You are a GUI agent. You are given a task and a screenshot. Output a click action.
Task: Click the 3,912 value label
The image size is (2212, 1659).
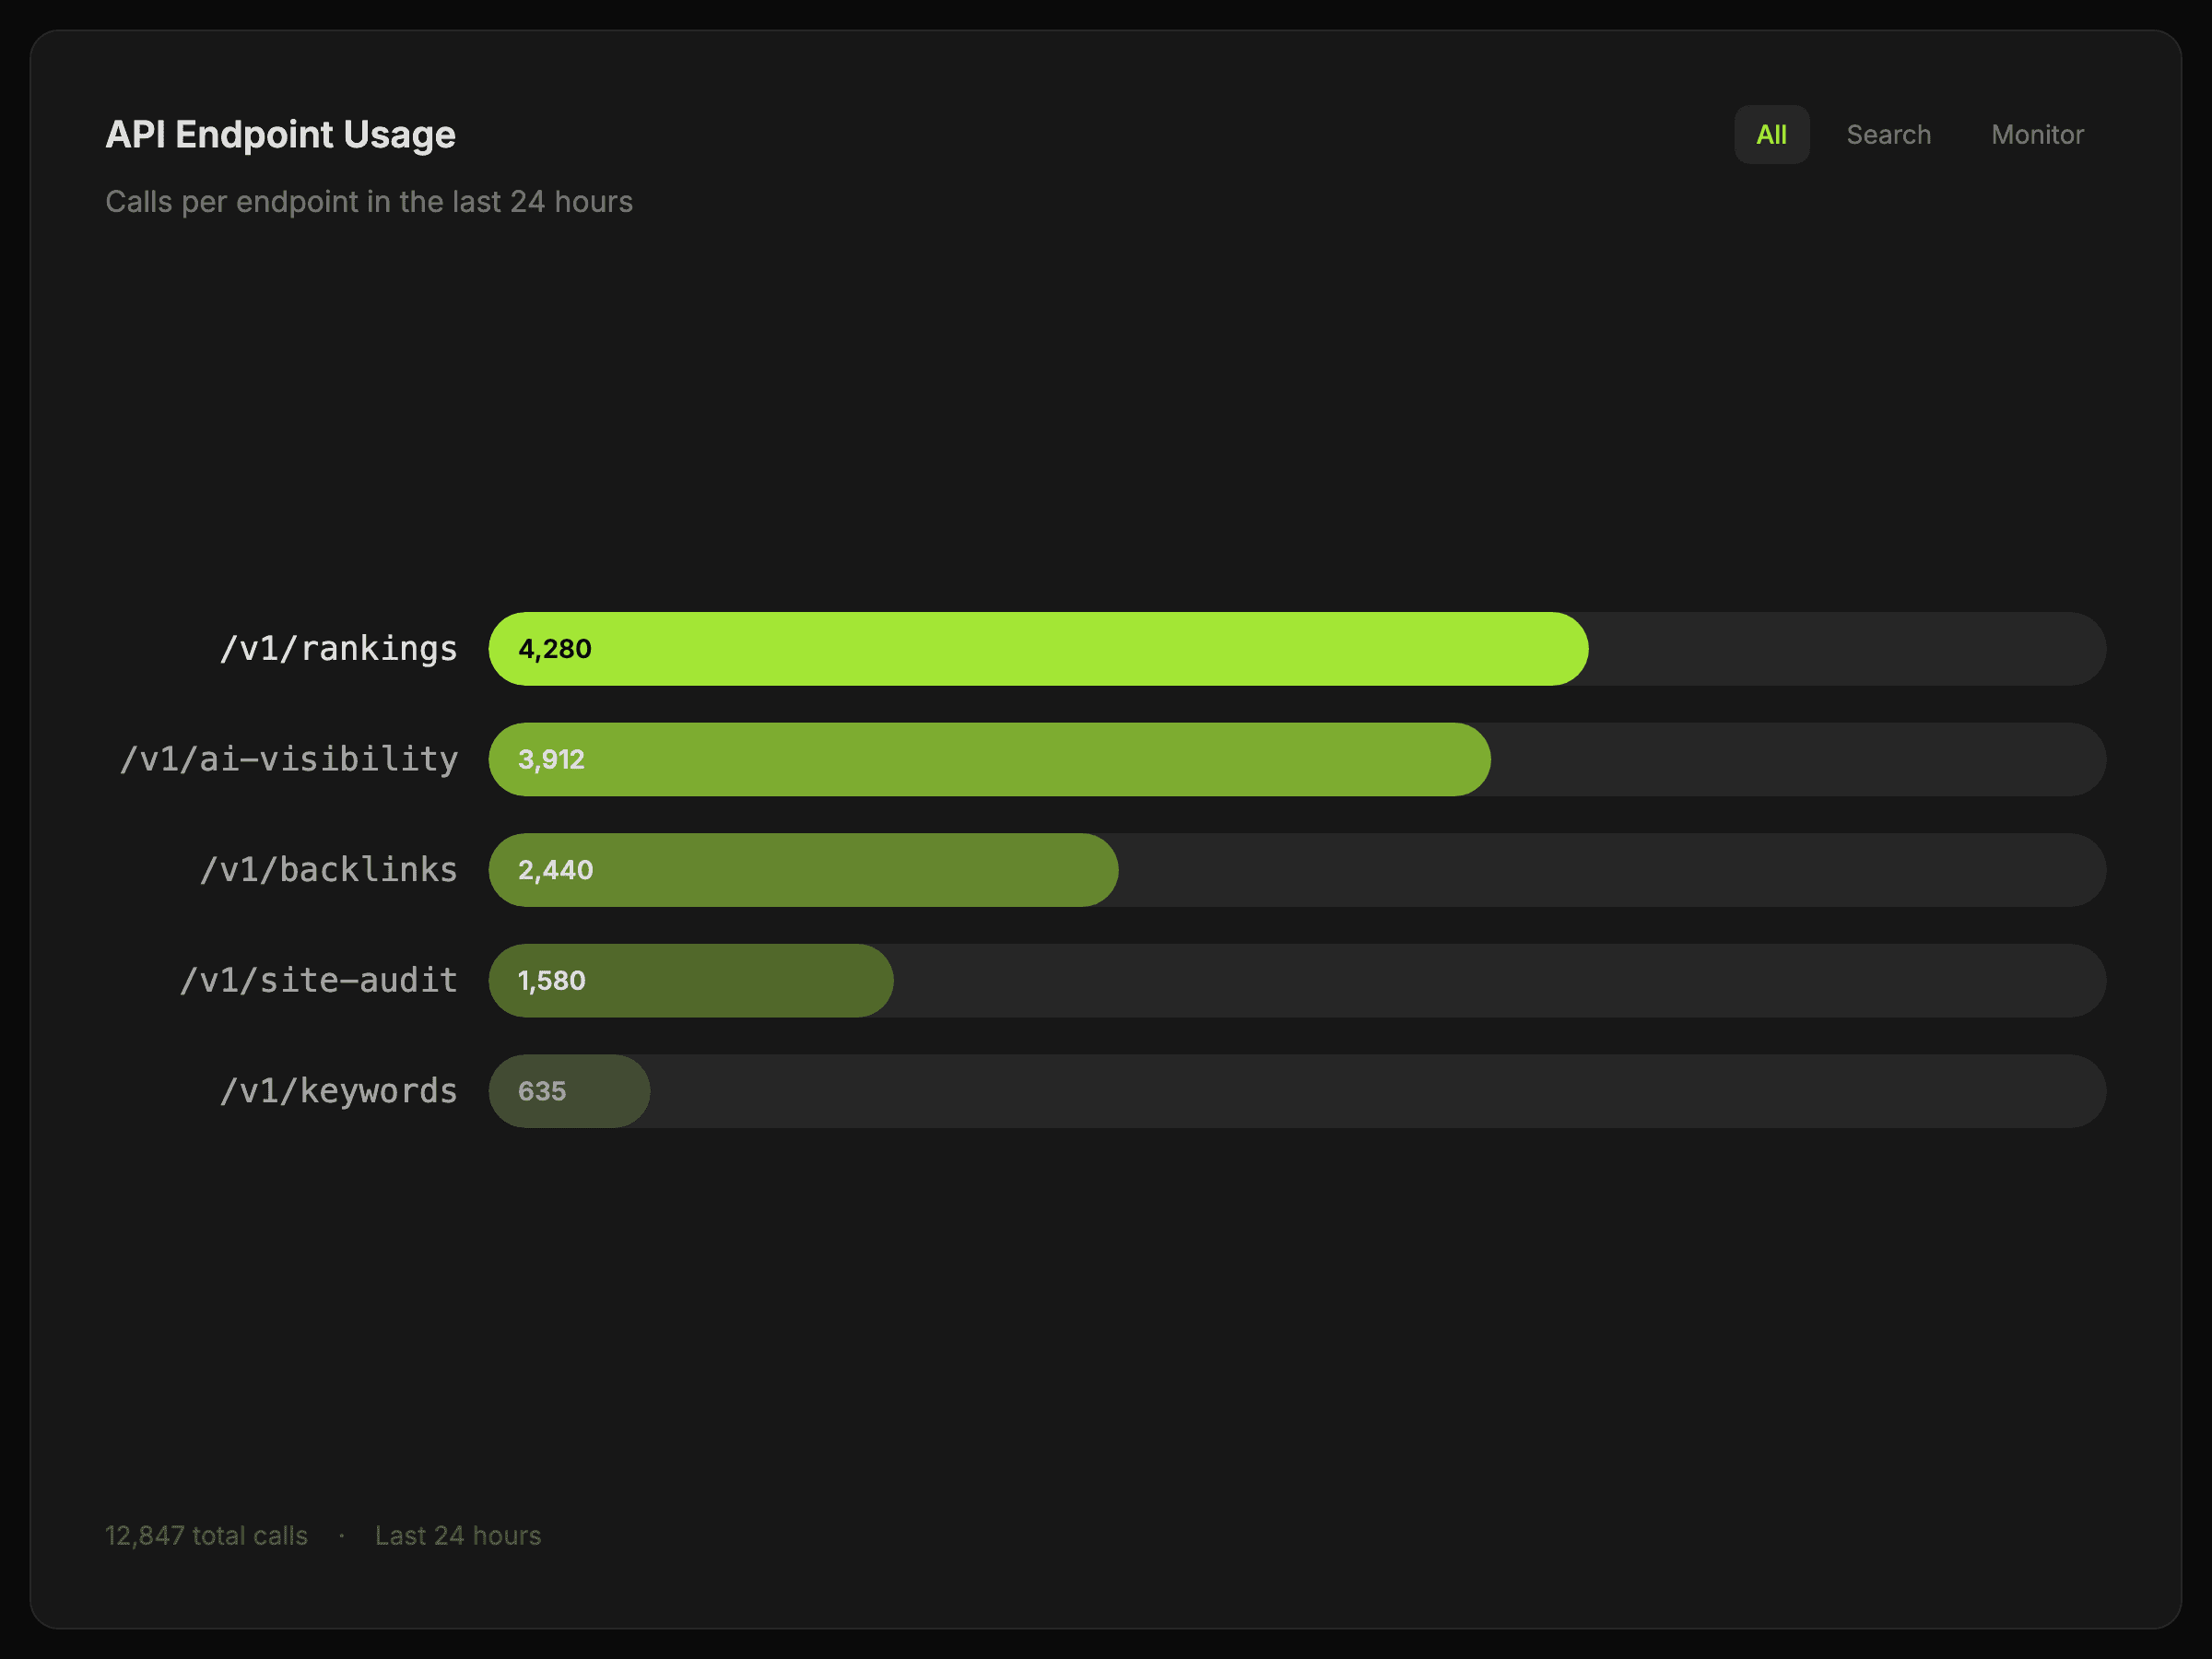551,760
